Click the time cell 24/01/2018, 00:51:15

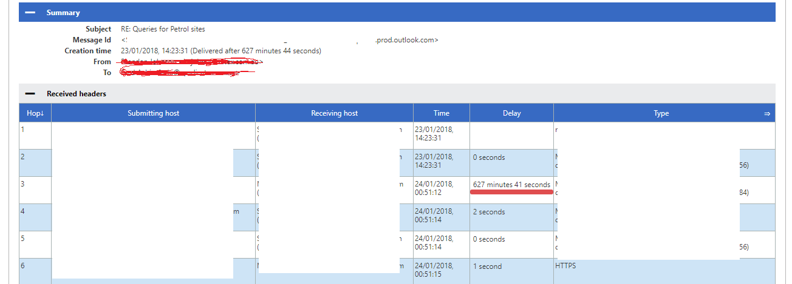(x=442, y=271)
